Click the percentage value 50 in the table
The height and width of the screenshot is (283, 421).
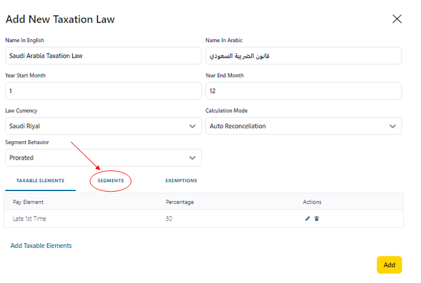tap(169, 219)
